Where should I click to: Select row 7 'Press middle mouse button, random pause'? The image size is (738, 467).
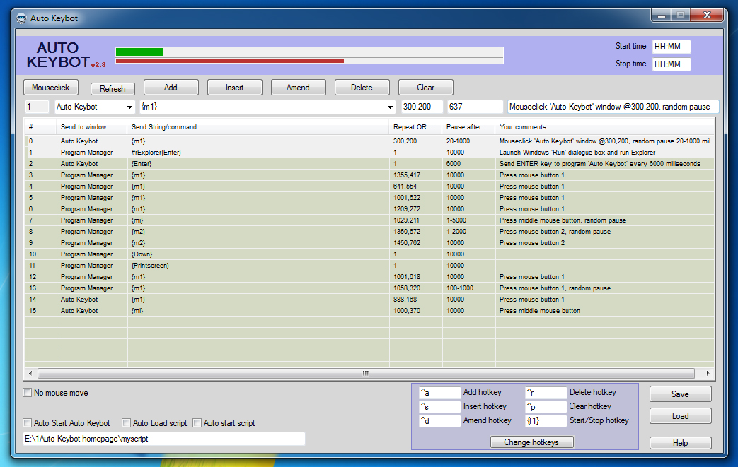[369, 220]
